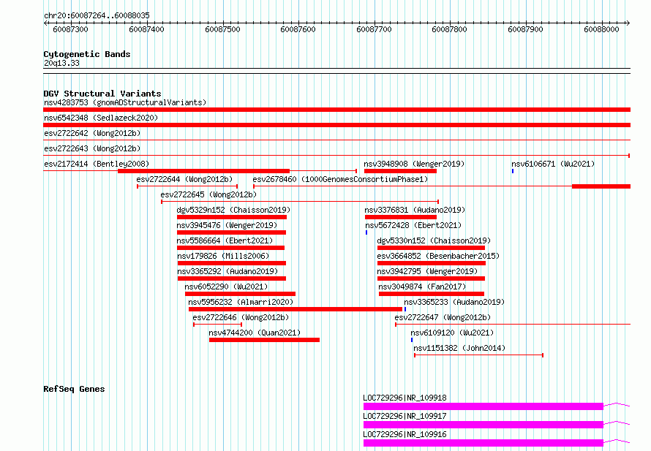
Task: Open the esv2722642 (Wong2012b) variant
Action: 92,133
